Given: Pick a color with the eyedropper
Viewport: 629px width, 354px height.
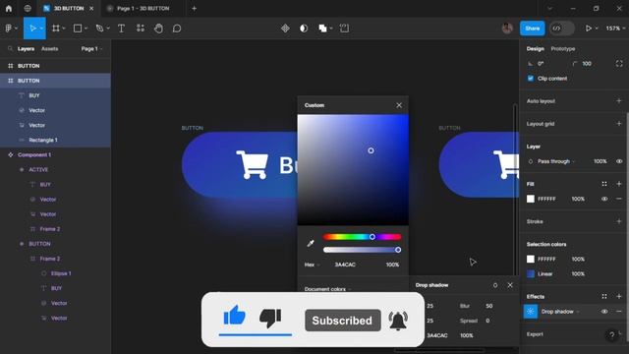Looking at the screenshot, I should click(311, 243).
